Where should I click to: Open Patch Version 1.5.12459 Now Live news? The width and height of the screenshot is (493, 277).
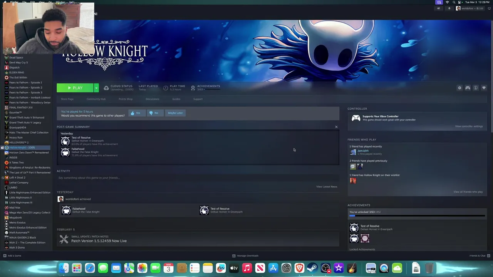[99, 241]
